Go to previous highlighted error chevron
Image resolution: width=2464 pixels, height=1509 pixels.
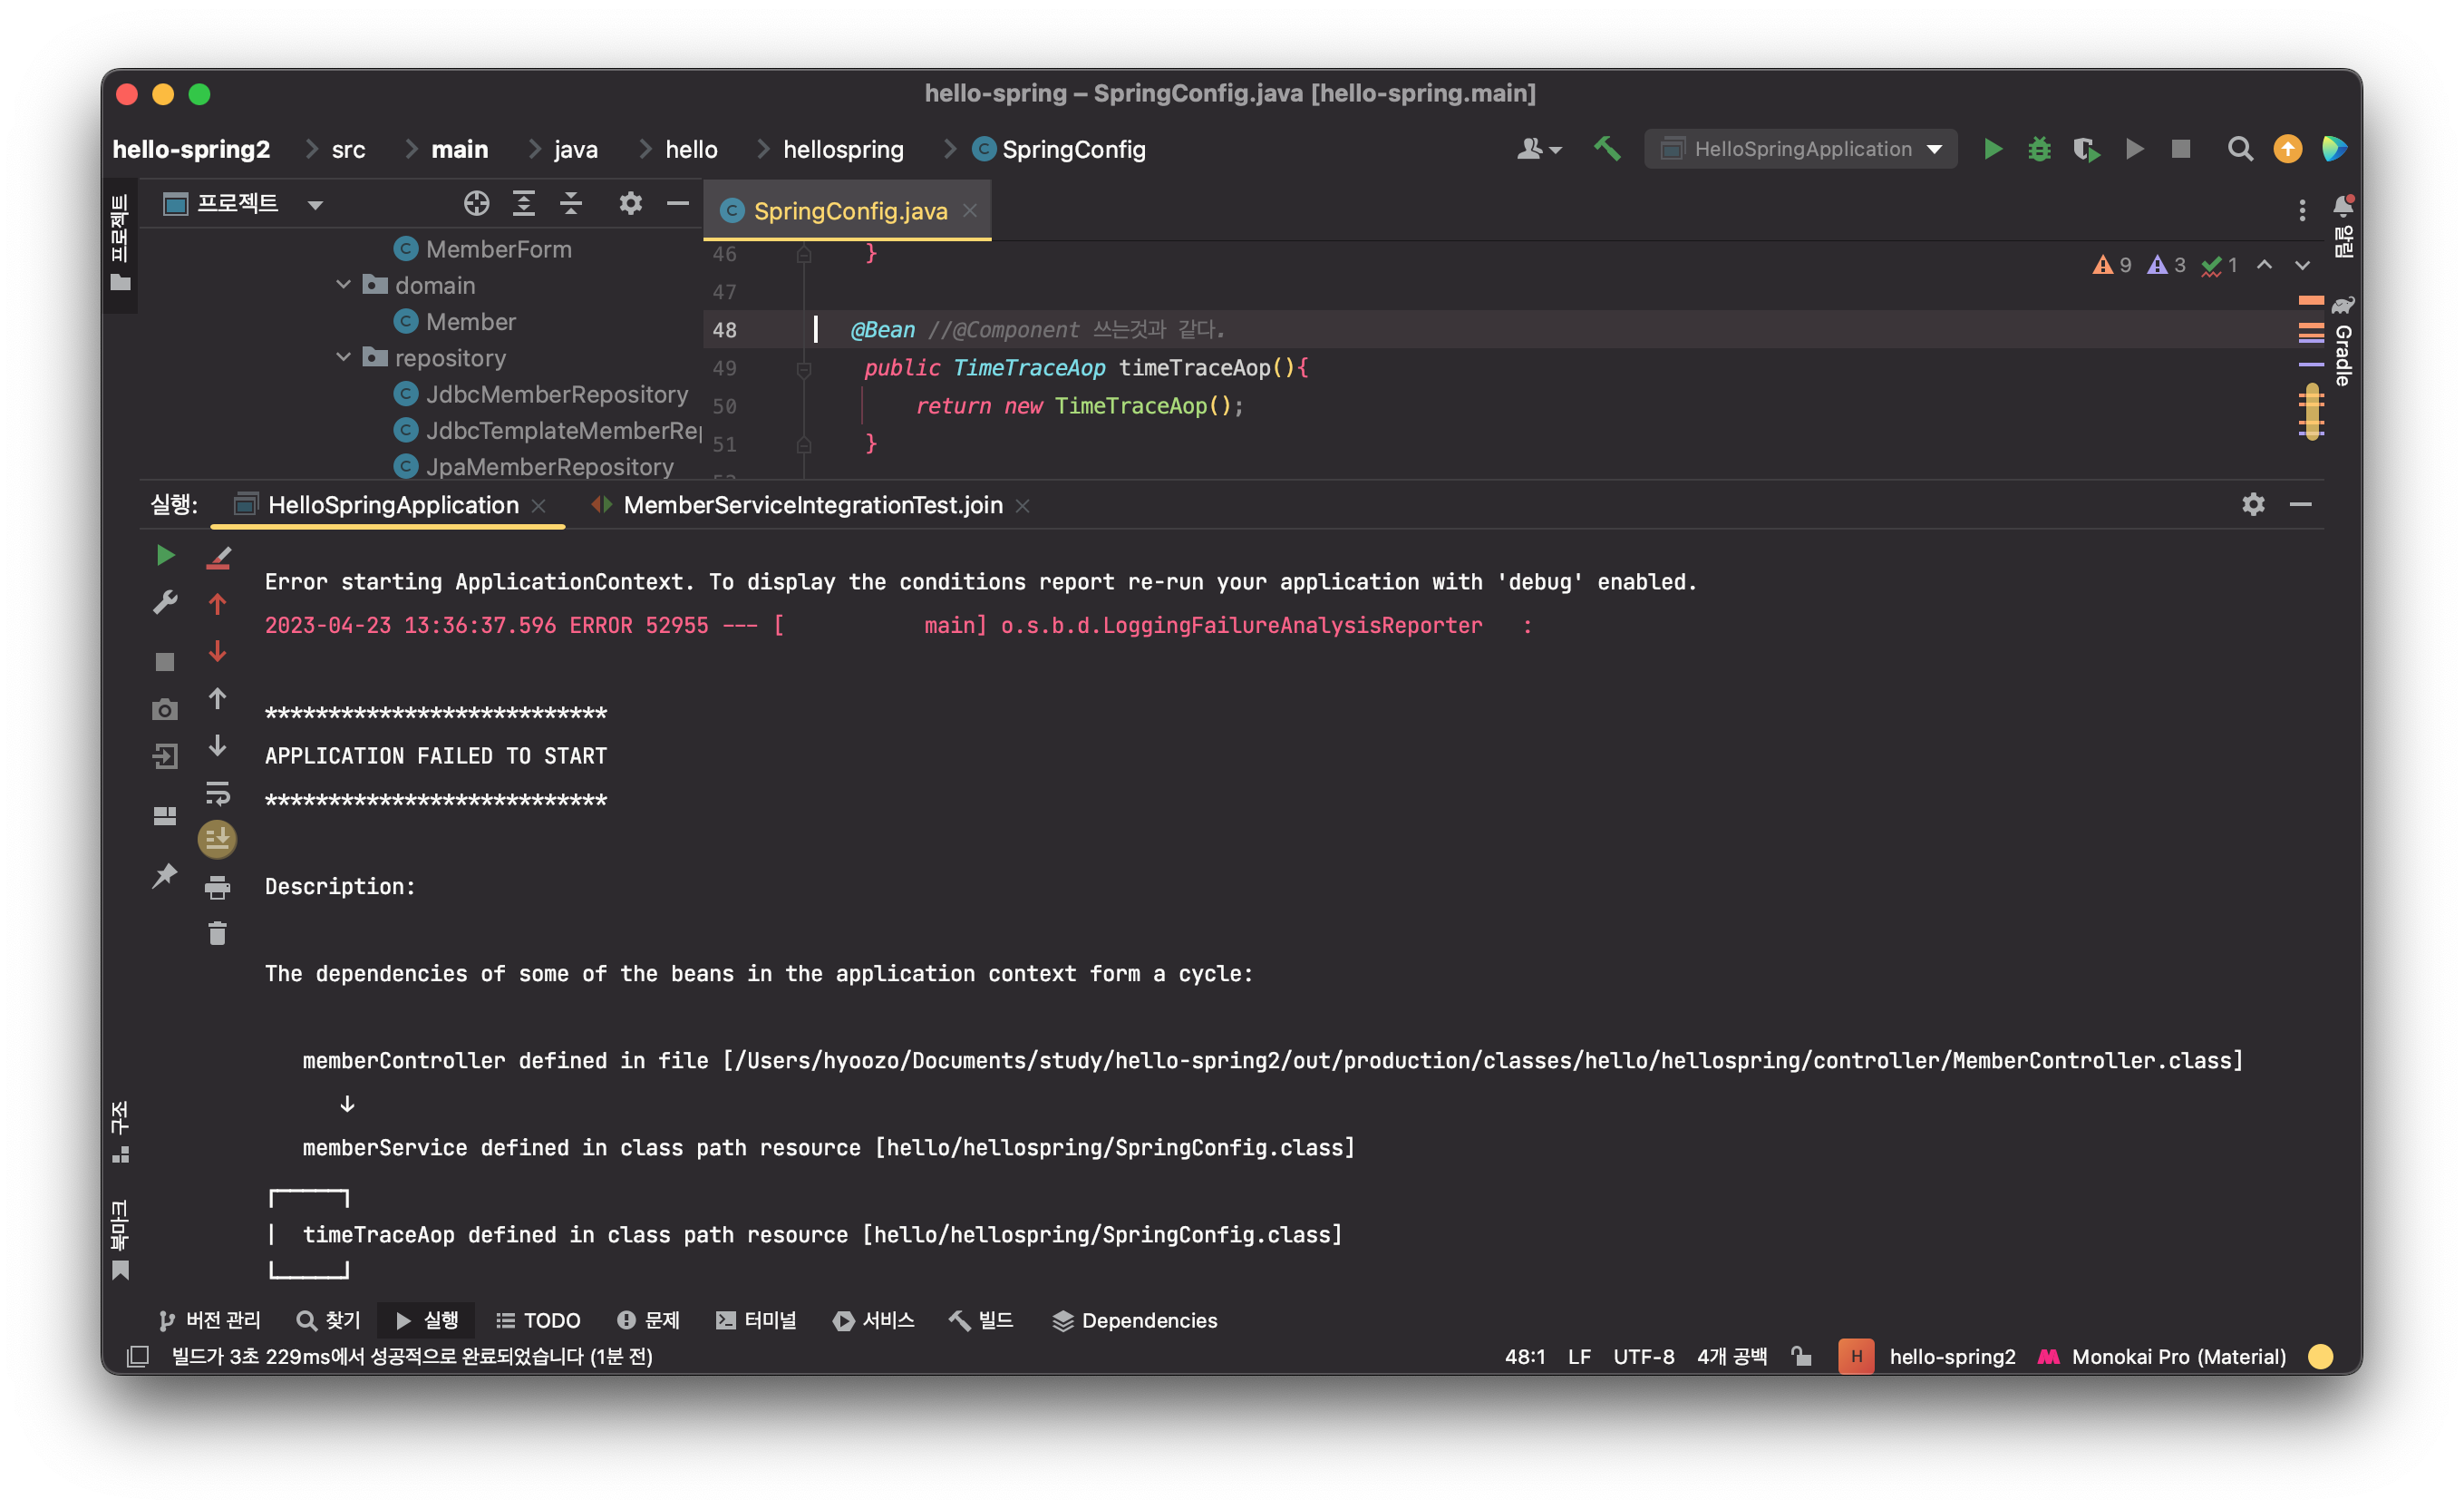pos(2264,265)
